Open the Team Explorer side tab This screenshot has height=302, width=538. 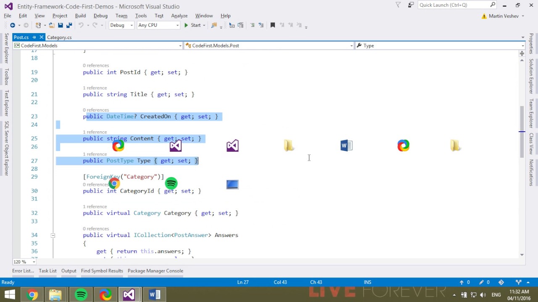[x=531, y=113]
